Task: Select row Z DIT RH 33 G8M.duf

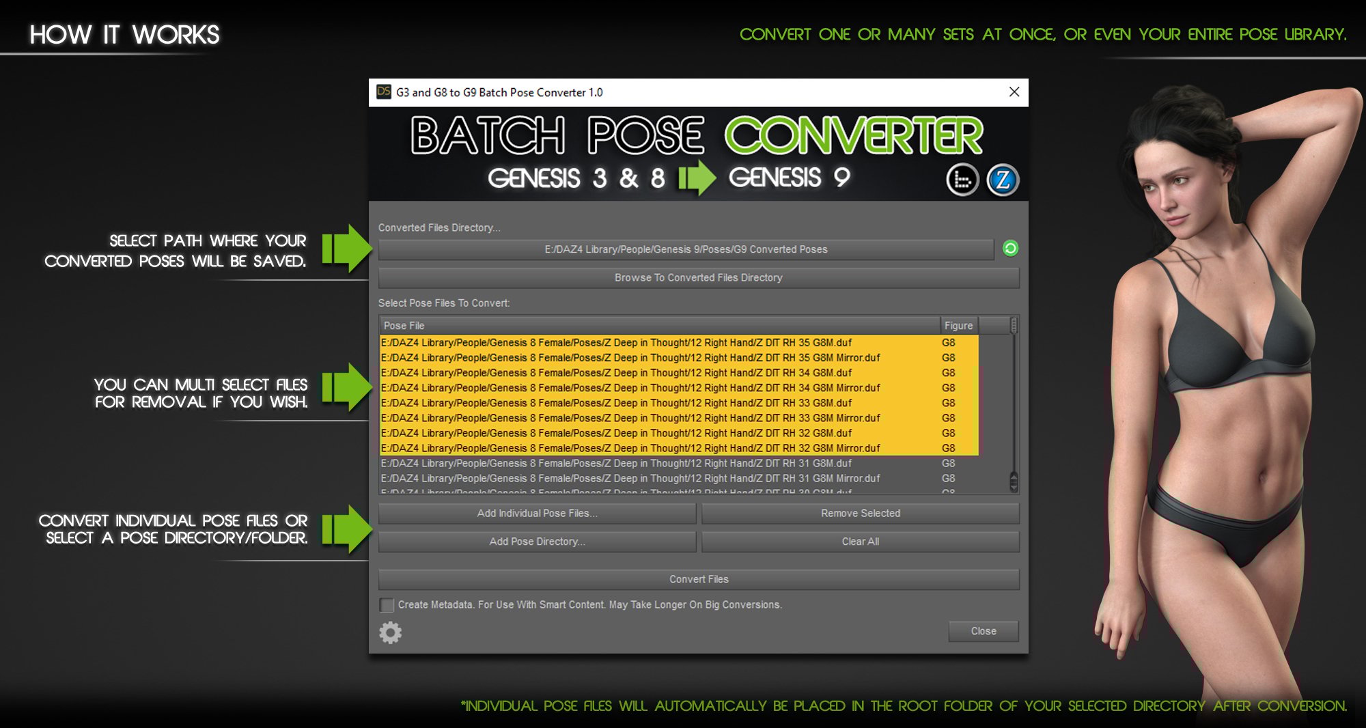Action: click(x=679, y=403)
